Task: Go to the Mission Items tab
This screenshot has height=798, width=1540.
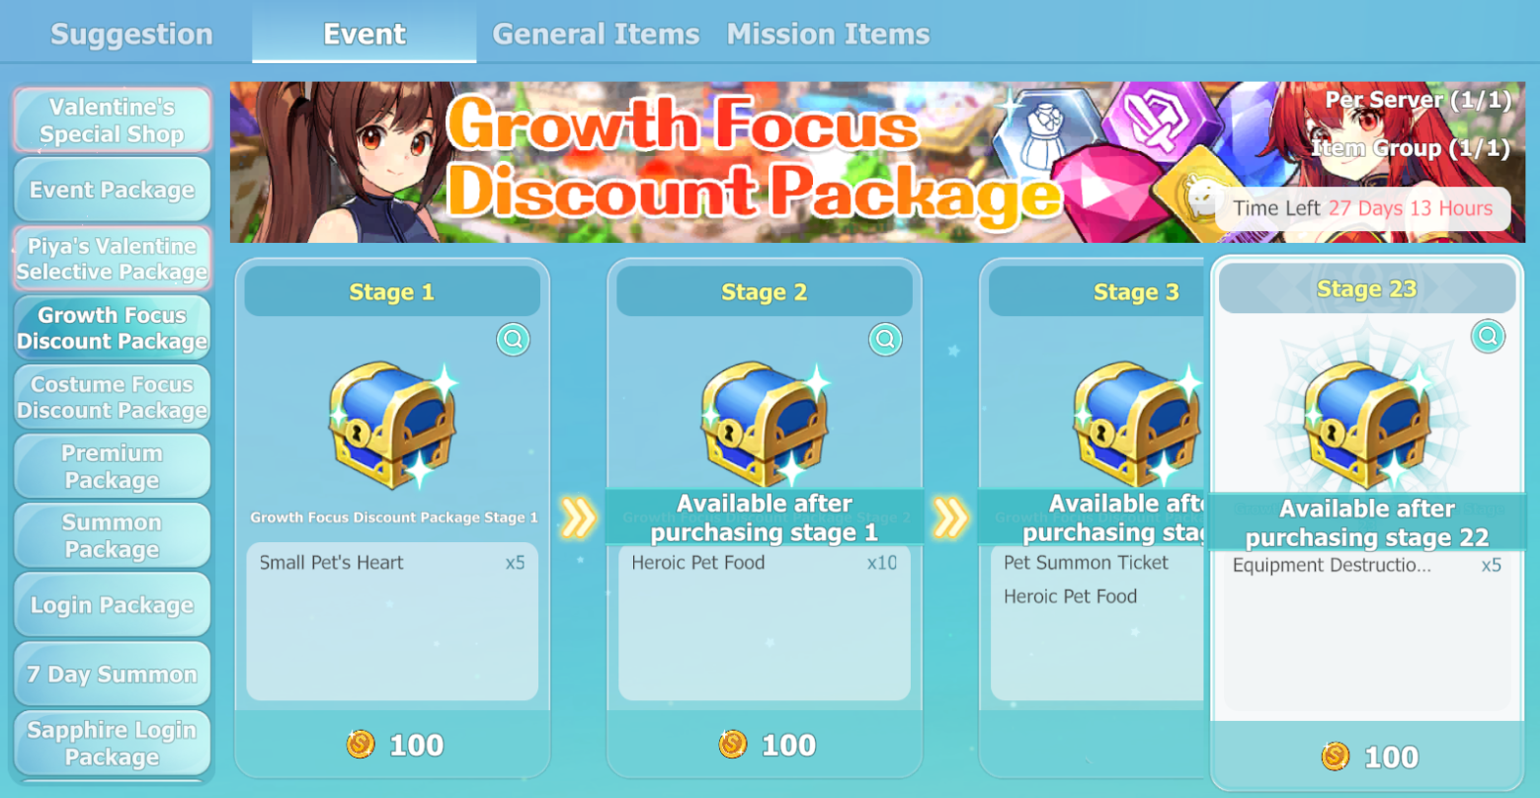Action: pos(828,35)
